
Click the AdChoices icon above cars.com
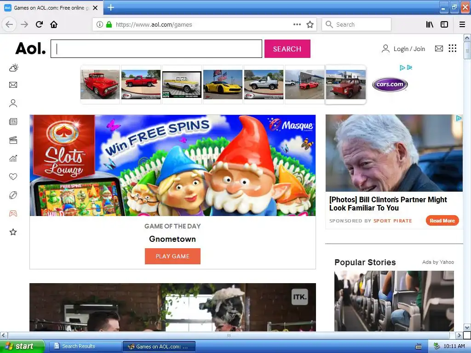click(402, 68)
